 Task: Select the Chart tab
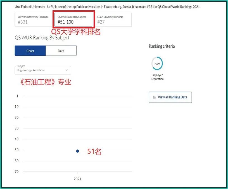(x=30, y=50)
